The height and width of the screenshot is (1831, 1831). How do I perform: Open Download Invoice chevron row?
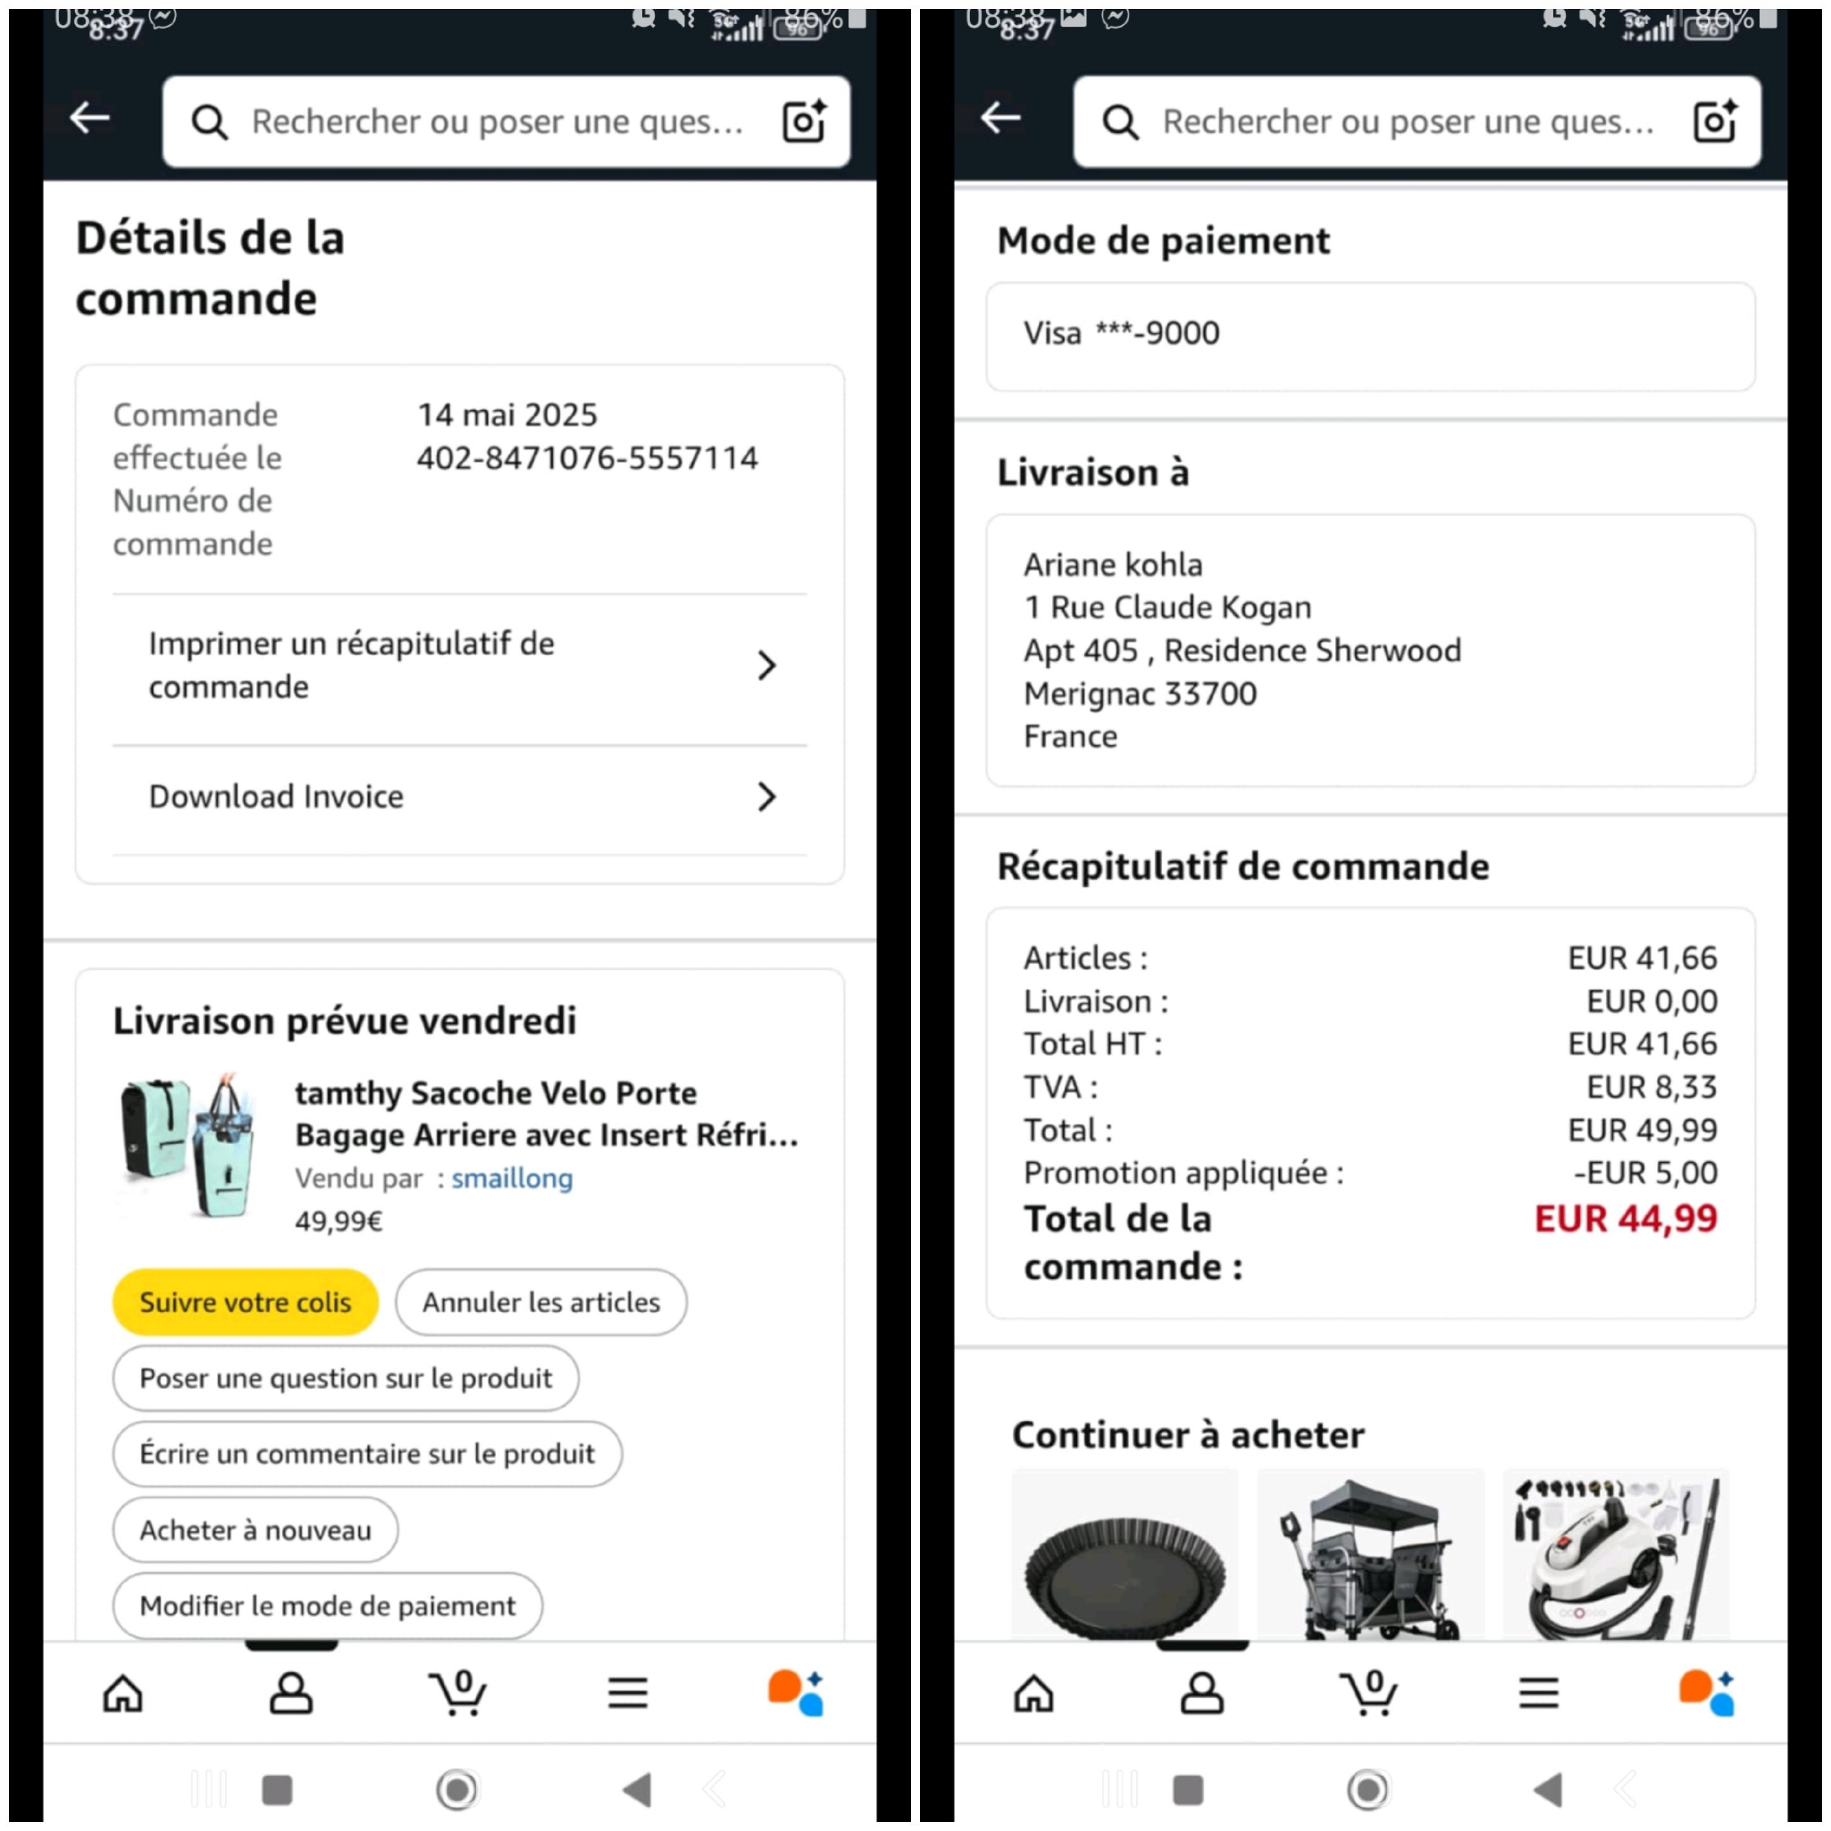(x=460, y=798)
